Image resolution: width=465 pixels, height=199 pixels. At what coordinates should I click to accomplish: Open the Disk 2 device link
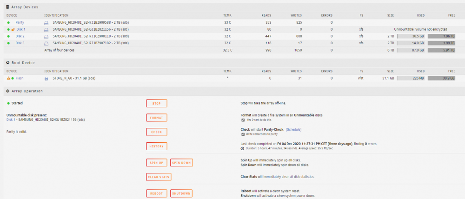(20, 36)
